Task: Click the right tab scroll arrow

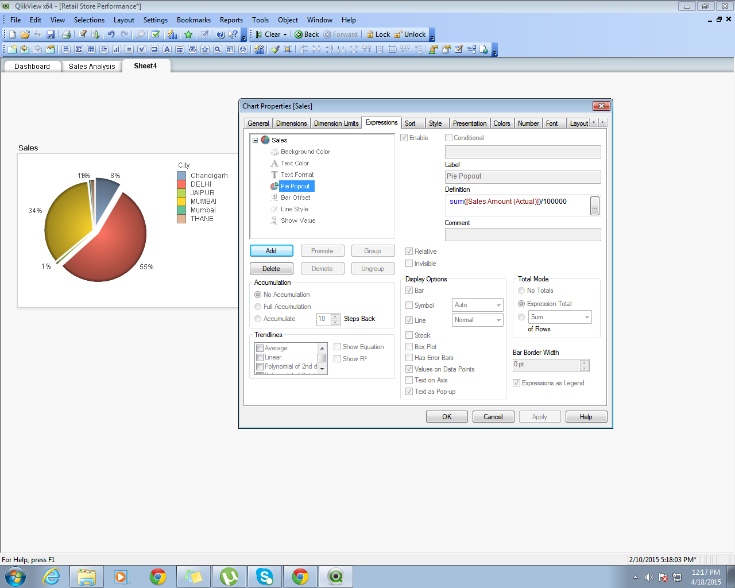Action: coord(602,122)
